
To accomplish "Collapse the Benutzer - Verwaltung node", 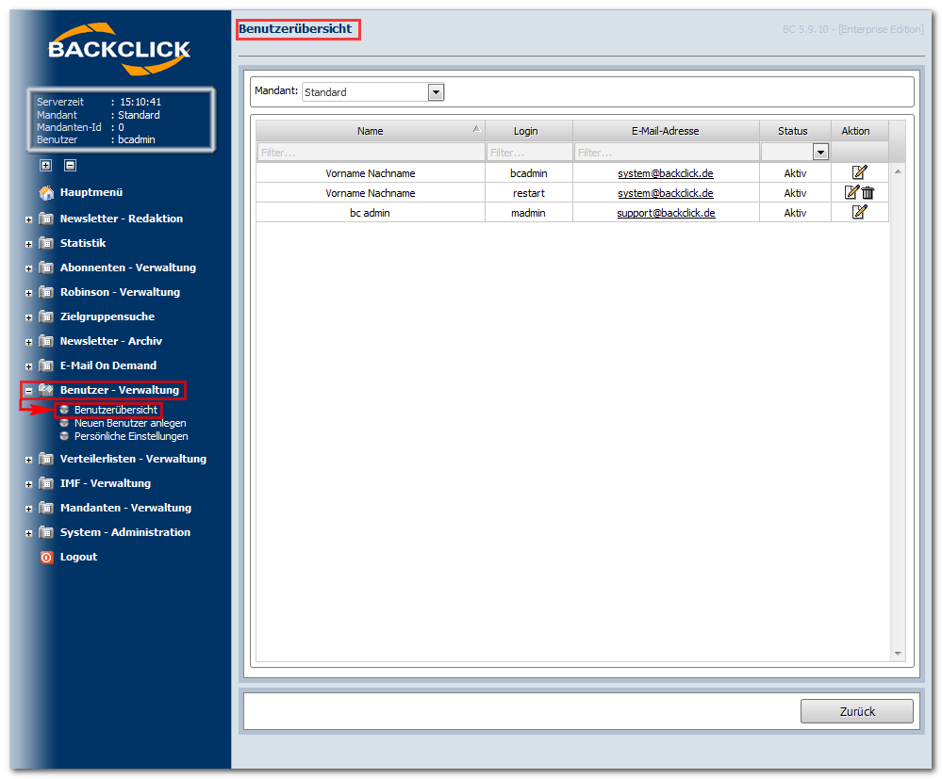I will (29, 391).
